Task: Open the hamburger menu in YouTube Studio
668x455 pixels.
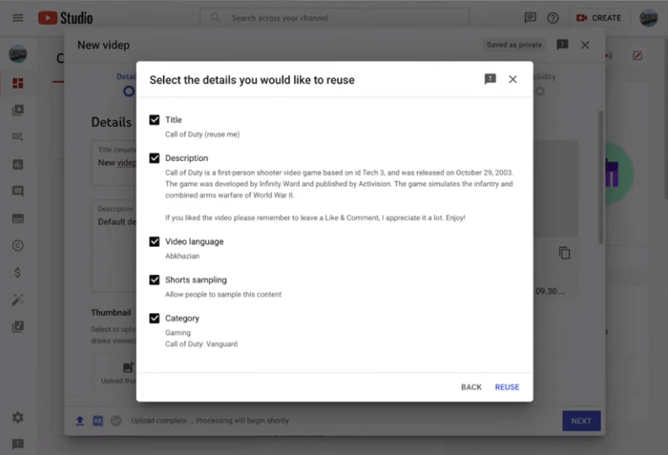Action: tap(18, 18)
